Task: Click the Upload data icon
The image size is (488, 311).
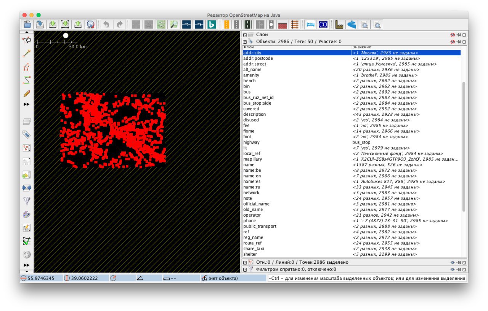Action: [78, 24]
